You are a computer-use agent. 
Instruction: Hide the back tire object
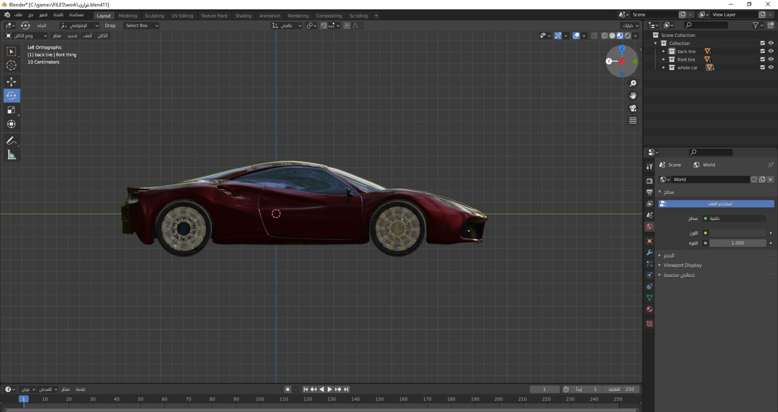(771, 51)
